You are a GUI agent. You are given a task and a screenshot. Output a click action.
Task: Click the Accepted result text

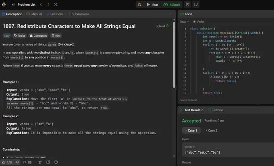(x=191, y=121)
